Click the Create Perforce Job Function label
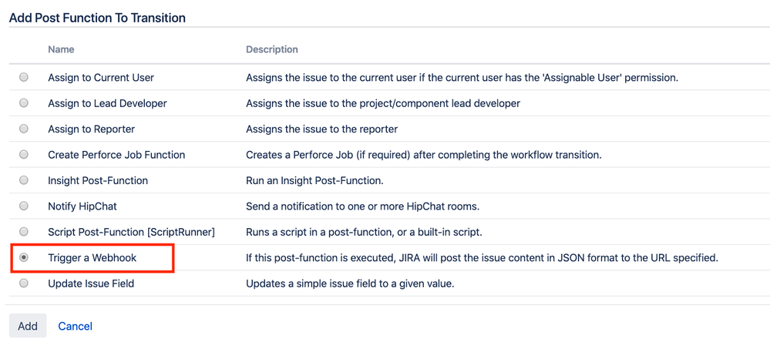This screenshot has height=349, width=770. [116, 155]
